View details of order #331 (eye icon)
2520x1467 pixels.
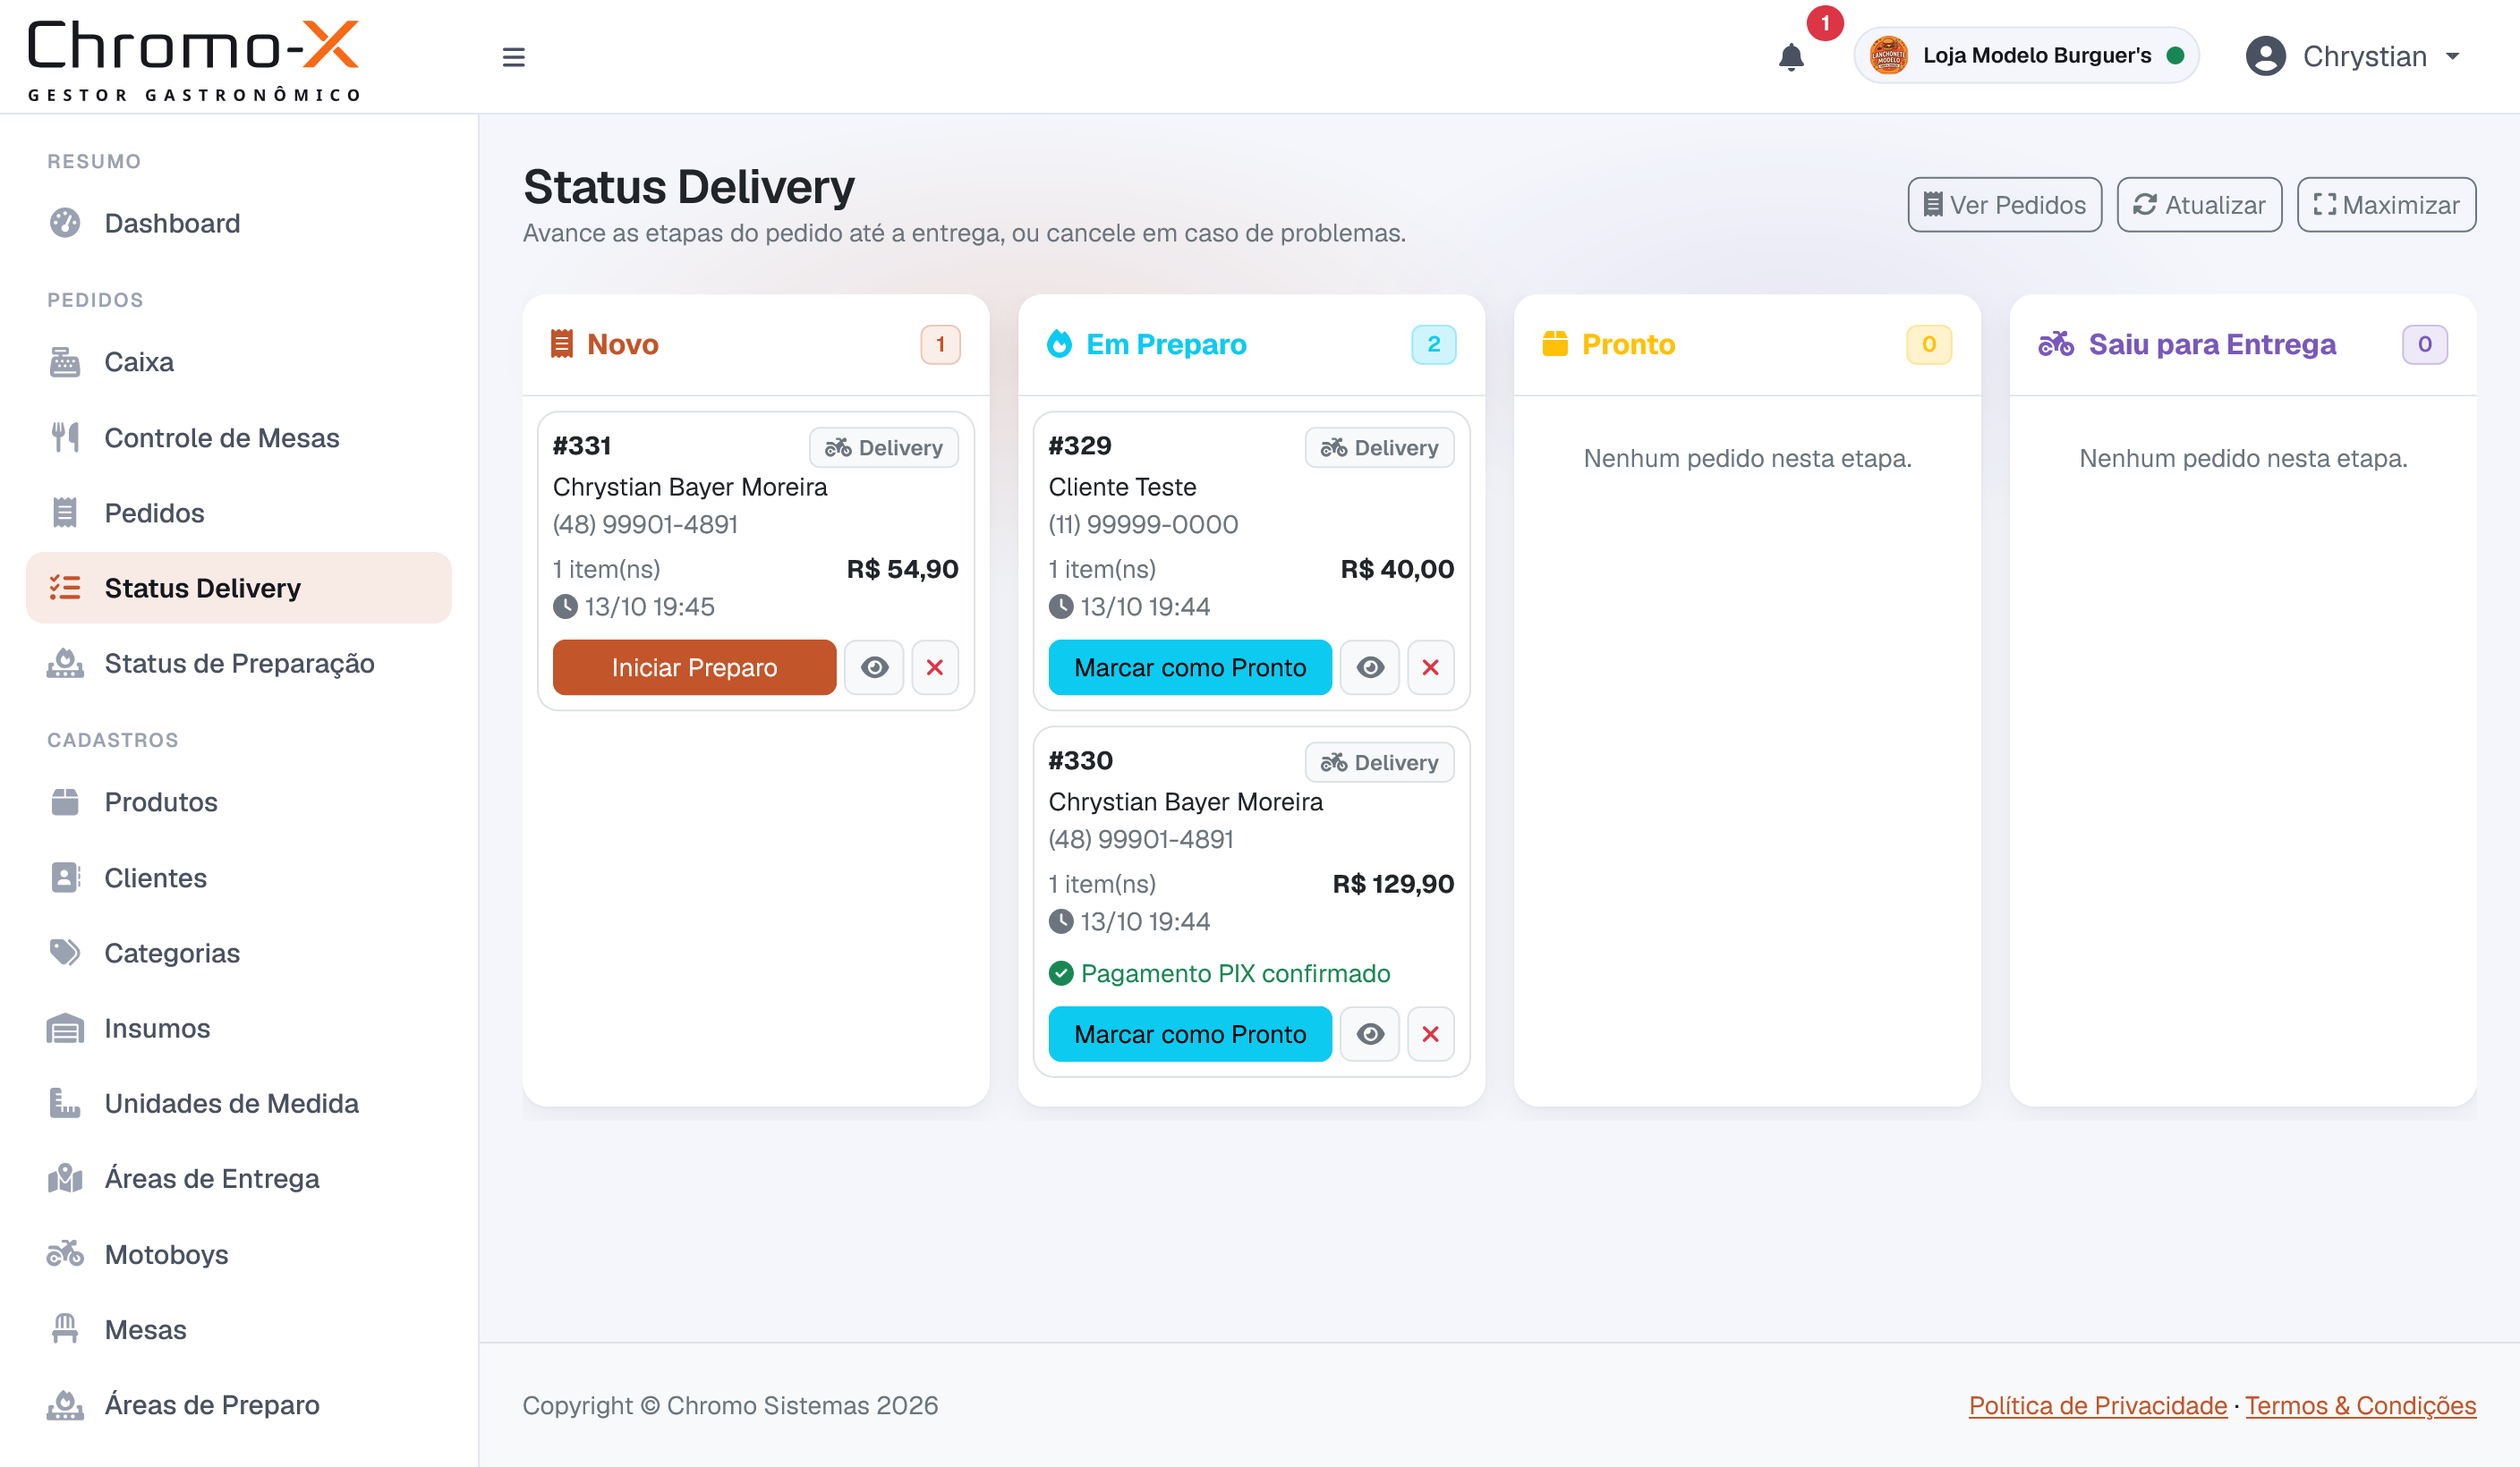tap(874, 667)
